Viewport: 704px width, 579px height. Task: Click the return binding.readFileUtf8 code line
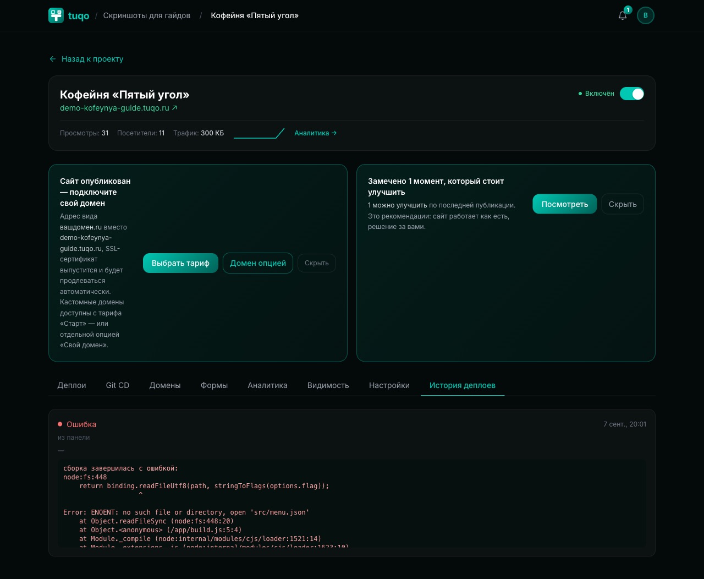tap(204, 486)
